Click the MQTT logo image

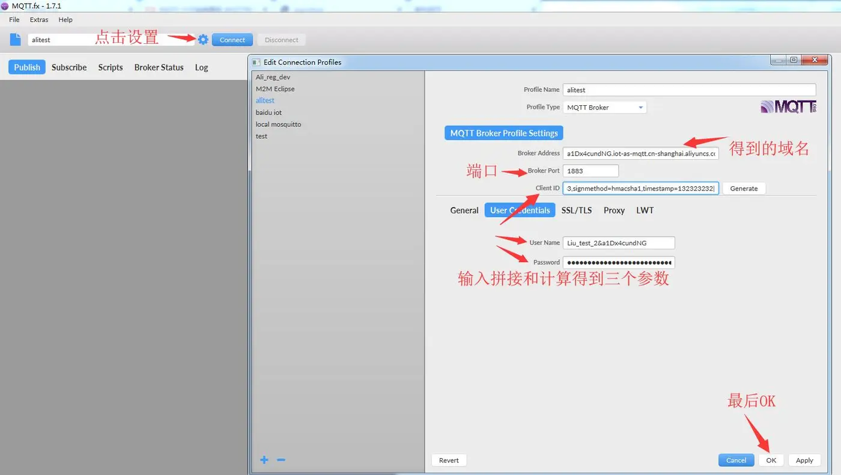tap(789, 107)
